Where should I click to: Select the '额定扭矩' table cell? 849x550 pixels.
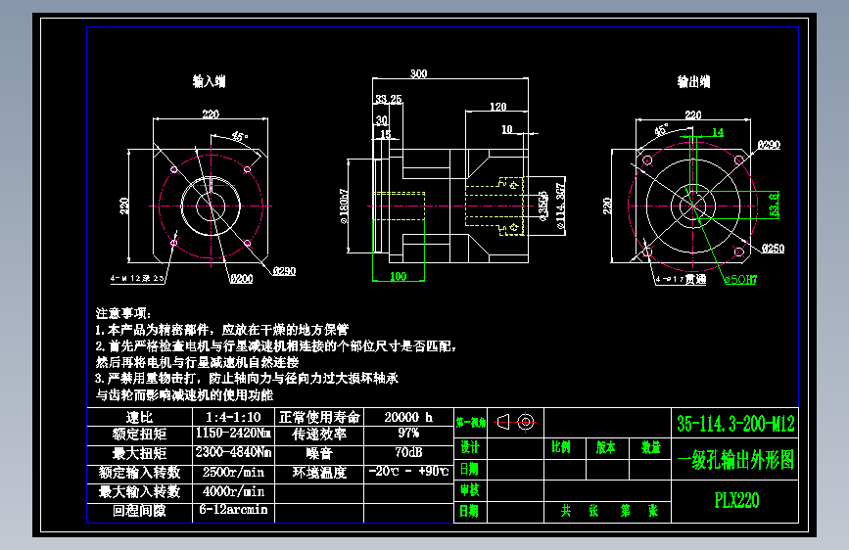(x=140, y=435)
